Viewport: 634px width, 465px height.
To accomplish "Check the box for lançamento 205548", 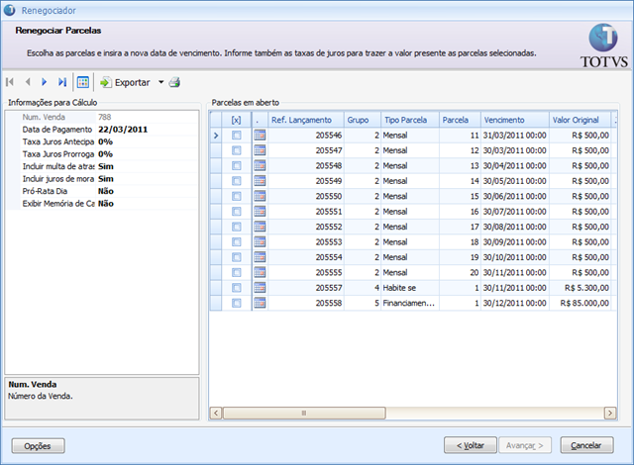I will pos(237,166).
